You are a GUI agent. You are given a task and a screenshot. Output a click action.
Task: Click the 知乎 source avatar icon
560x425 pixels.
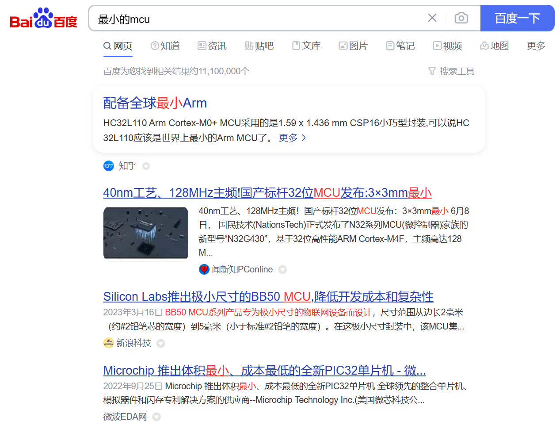(x=109, y=166)
